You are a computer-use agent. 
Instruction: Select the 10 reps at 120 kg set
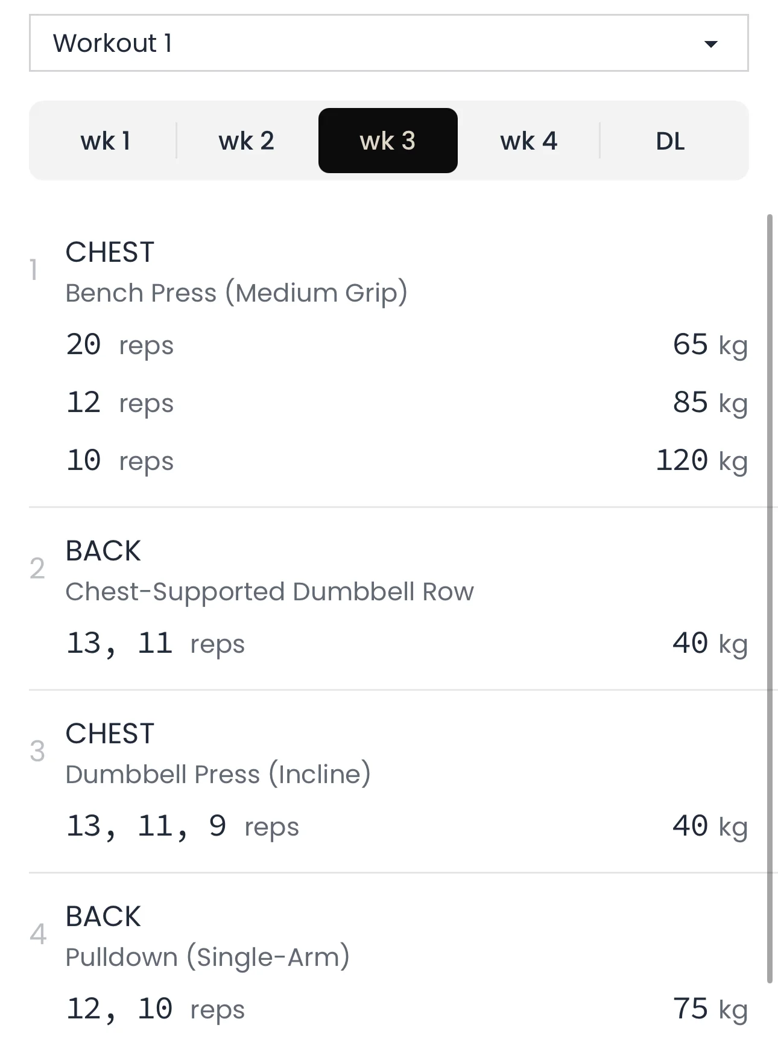(119, 461)
